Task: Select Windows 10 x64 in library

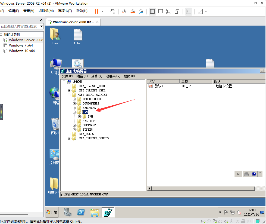Action: point(22,51)
